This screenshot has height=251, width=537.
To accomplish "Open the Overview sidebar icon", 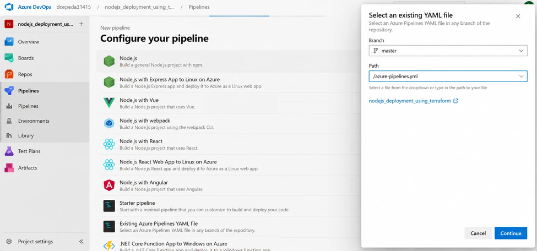I will (x=9, y=42).
